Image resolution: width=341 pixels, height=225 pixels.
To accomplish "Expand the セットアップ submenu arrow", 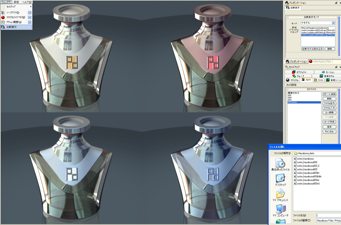I will pos(31,7).
